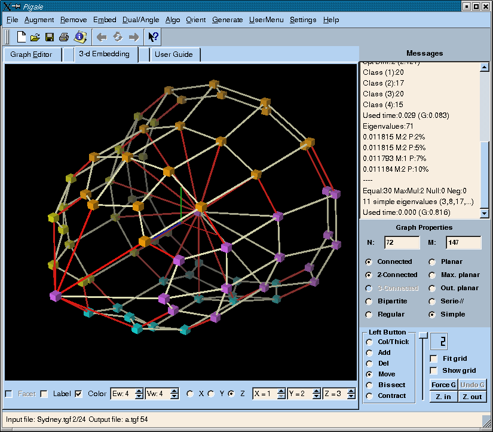
Task: Check the Show grid option
Action: pyautogui.click(x=434, y=370)
